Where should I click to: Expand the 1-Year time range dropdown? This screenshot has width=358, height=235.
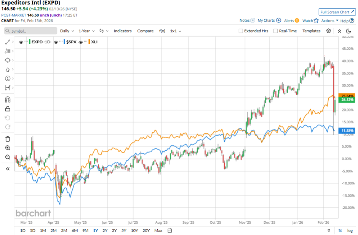tap(87, 31)
